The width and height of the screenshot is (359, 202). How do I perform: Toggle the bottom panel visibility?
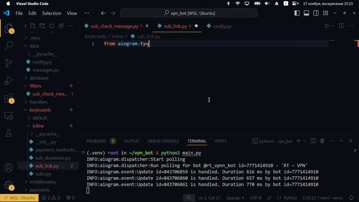306,13
